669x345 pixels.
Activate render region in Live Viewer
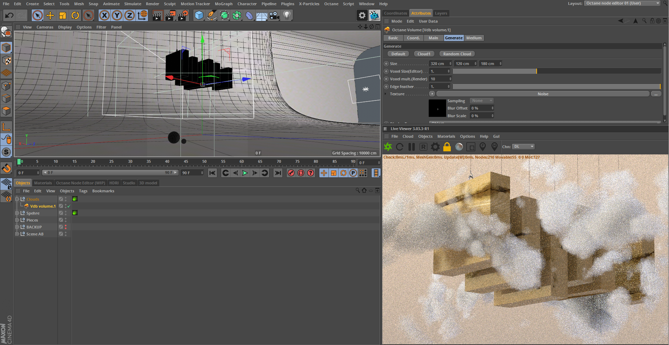471,147
